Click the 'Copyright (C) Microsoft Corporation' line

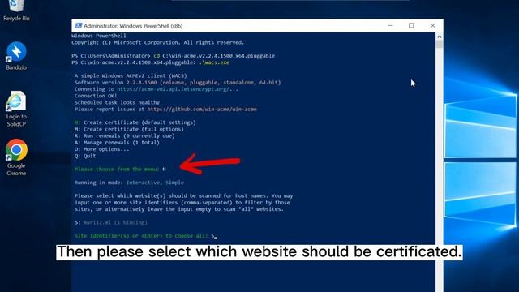(x=157, y=42)
